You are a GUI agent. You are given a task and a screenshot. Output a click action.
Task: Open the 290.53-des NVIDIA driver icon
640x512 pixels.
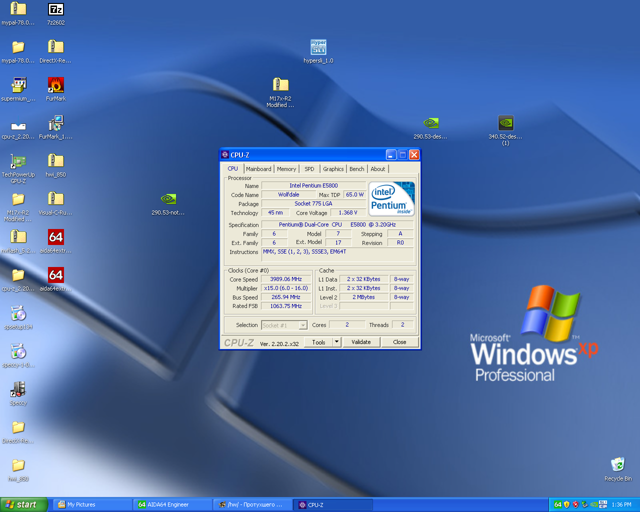tap(430, 123)
